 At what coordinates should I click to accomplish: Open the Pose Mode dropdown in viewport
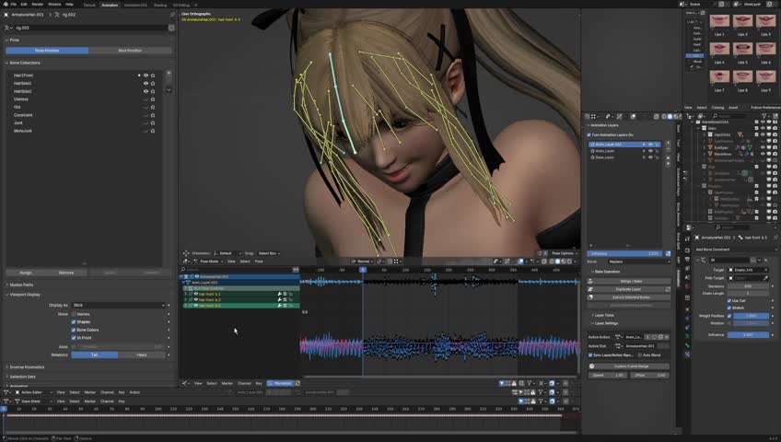209,262
